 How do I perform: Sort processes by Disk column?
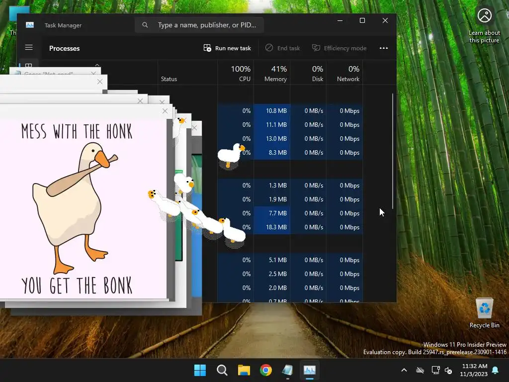tap(308, 74)
